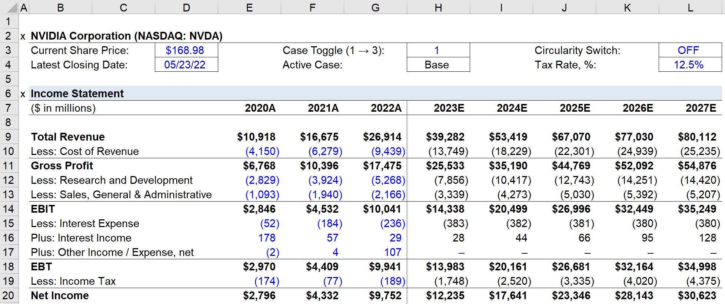This screenshot has width=725, height=304.
Task: Select column H header
Action: click(438, 7)
